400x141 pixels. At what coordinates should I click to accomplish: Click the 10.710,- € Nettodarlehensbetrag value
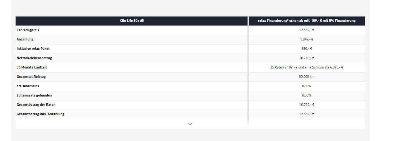click(307, 58)
